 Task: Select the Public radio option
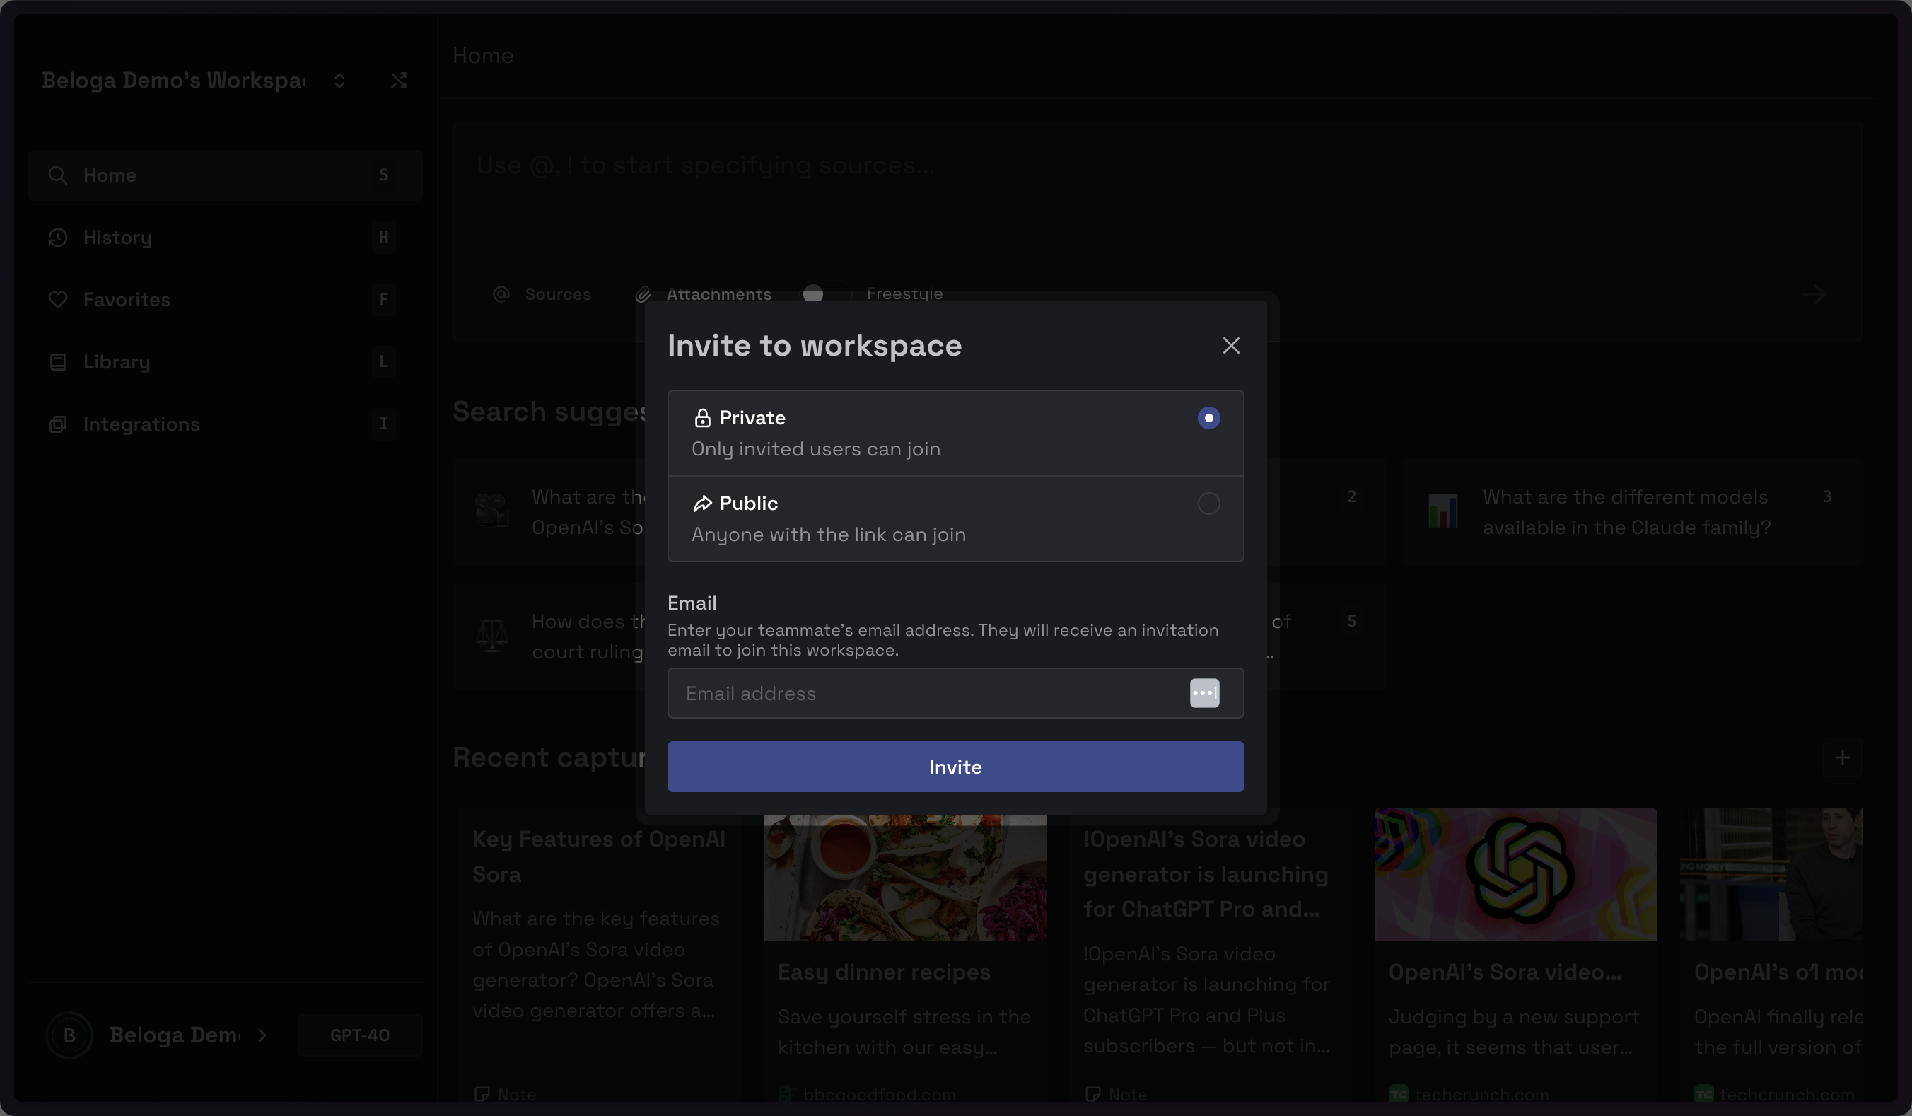click(1208, 504)
